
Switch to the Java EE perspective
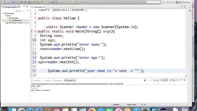click(171, 2)
